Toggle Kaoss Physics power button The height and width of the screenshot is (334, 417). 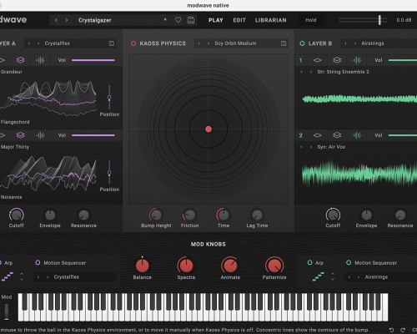point(133,43)
